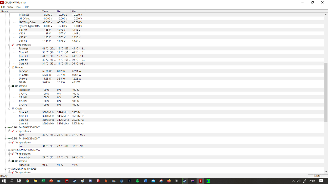Viewport: 328px width, 184px height.
Task: Open the File menu
Action: pos(3,7)
